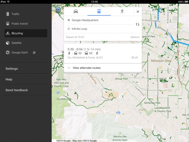Tap Shoup Park on the map

[x=121, y=79]
